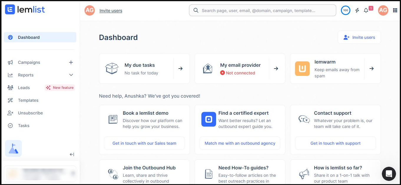Click the mountain flag onboarding icon

click(x=13, y=148)
